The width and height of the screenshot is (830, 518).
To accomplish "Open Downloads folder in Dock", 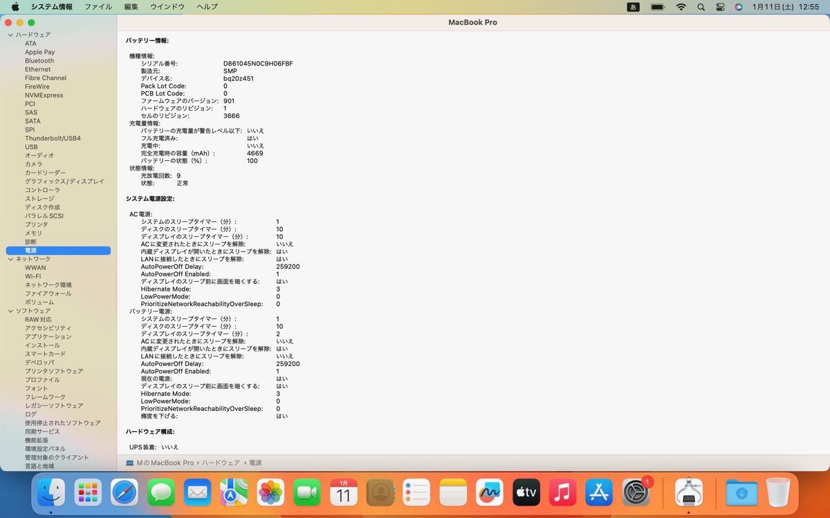I will pyautogui.click(x=741, y=492).
